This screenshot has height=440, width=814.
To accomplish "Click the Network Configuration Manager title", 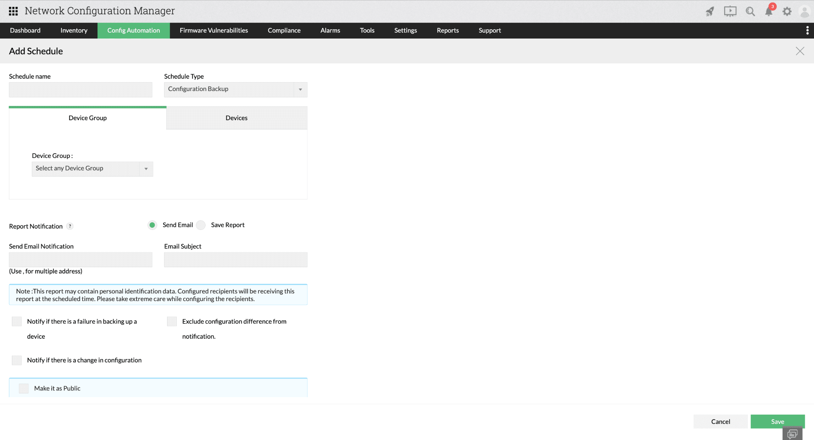I will (x=100, y=11).
